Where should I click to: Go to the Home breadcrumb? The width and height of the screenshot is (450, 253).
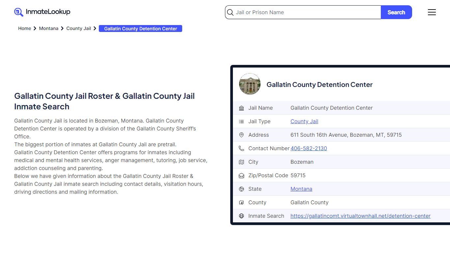pyautogui.click(x=25, y=28)
